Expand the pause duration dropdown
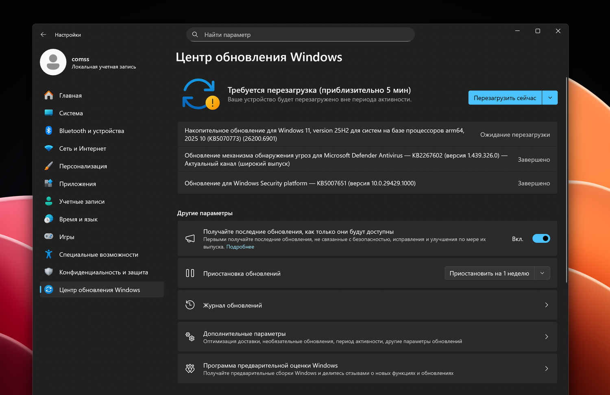 pyautogui.click(x=542, y=273)
